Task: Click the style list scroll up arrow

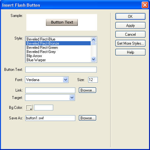Action: tap(94, 40)
